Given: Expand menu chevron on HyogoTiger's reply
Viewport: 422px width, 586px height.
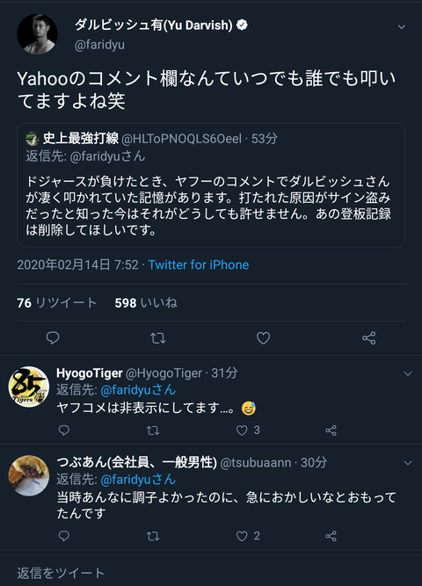Looking at the screenshot, I should pyautogui.click(x=408, y=373).
